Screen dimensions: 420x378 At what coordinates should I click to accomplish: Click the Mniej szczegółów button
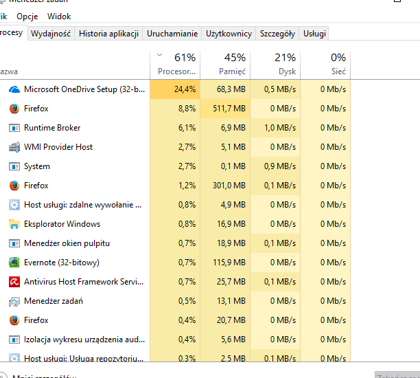(x=38, y=375)
